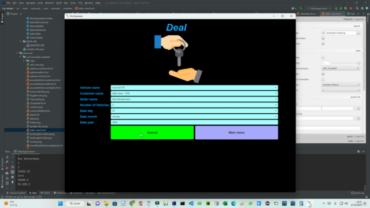Screen dimensions: 370x208
Task: Open Visual Studio Code from the taskbar
Action: (191, 203)
